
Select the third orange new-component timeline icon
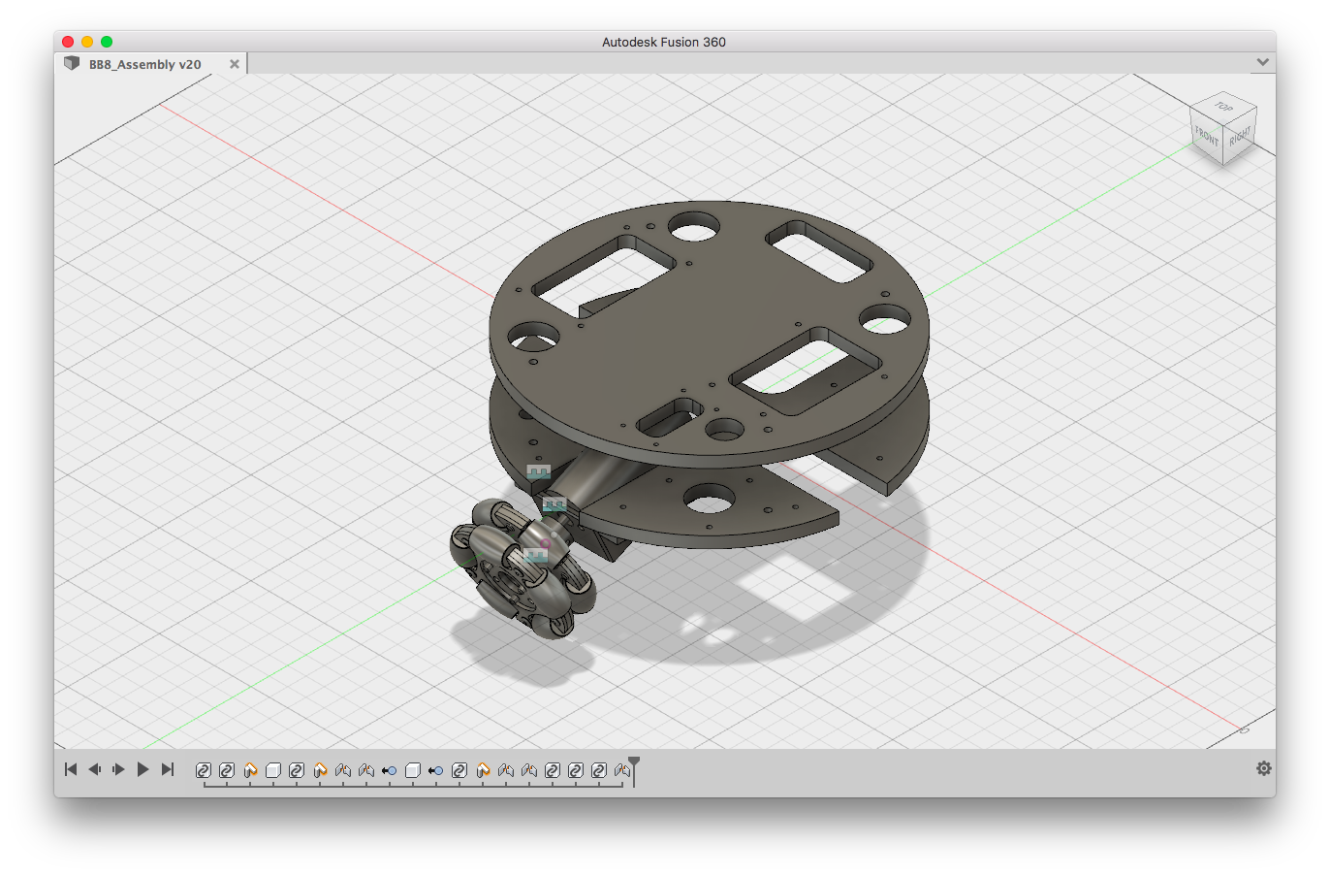tap(483, 770)
